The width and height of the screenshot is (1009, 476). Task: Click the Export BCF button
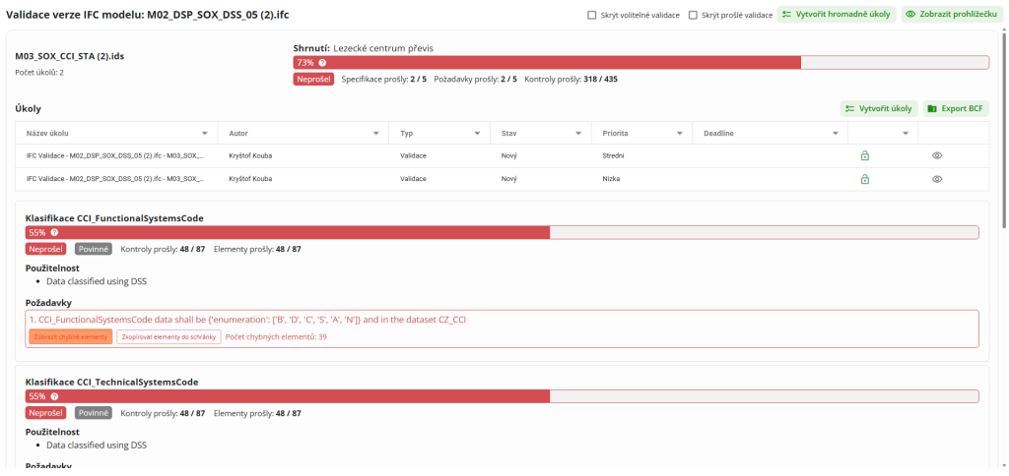(956, 108)
